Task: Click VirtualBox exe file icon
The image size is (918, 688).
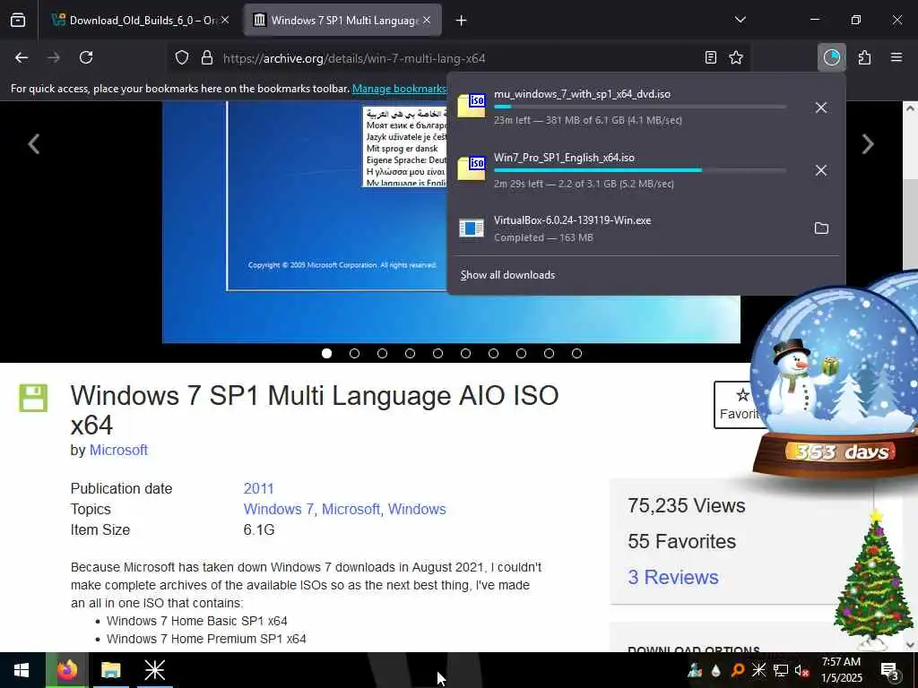Action: click(472, 228)
